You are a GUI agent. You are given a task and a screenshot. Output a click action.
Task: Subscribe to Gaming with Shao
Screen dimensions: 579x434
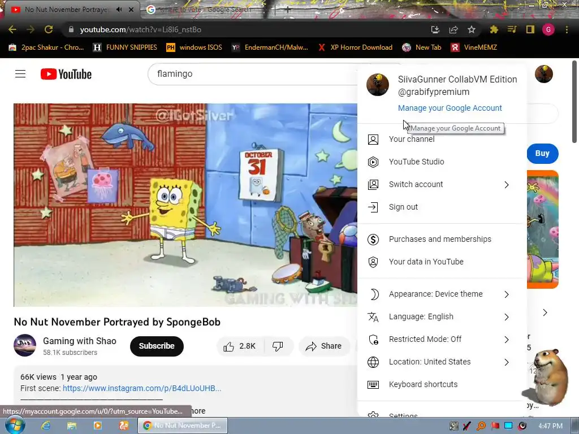pos(157,346)
